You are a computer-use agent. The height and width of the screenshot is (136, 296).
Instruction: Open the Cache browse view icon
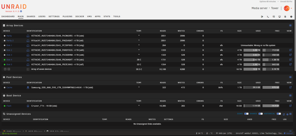point(290,87)
